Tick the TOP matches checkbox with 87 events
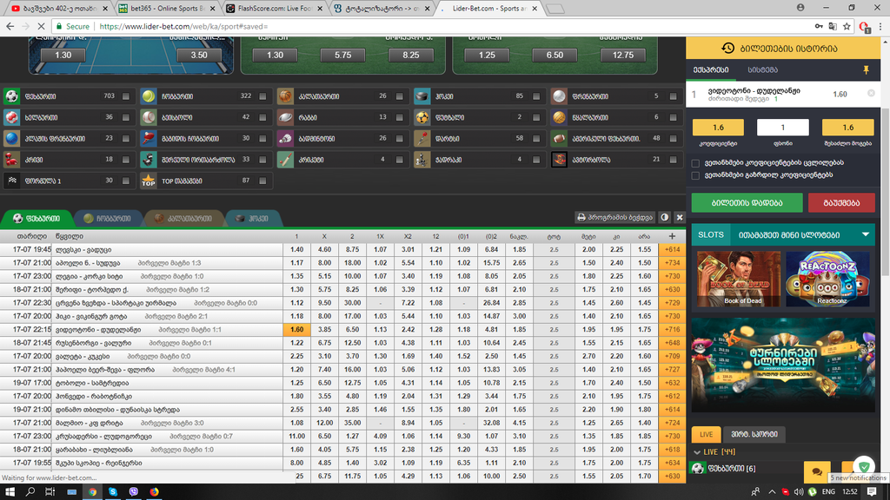 tap(262, 181)
